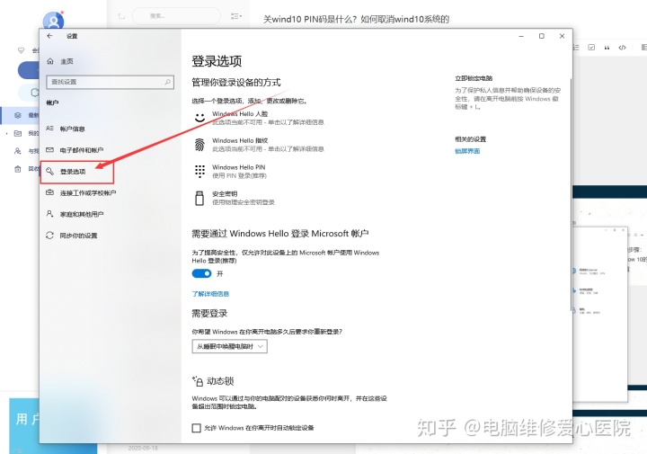Open 连接工作或学校帐户 page
Viewport: 647px width, 454px height.
point(87,192)
